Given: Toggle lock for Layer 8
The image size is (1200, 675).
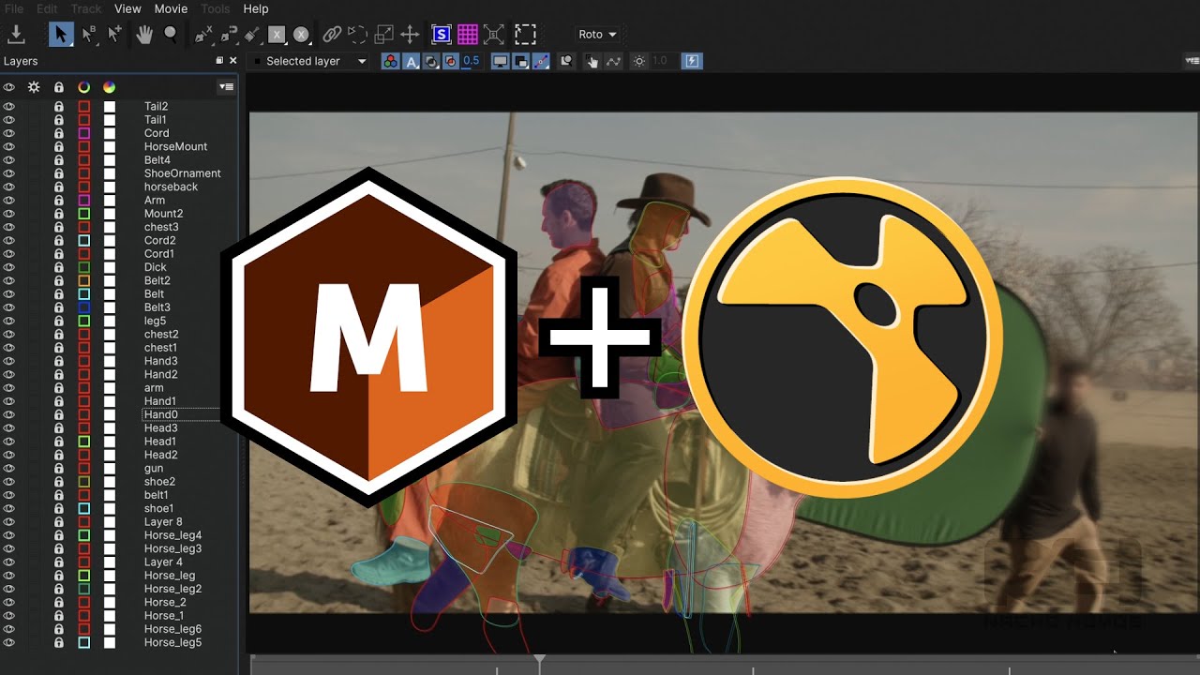Looking at the screenshot, I should (58, 522).
